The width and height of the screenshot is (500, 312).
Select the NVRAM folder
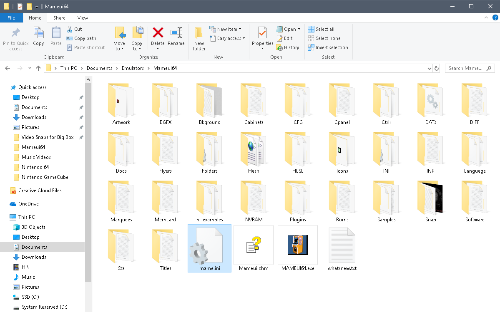(x=254, y=201)
